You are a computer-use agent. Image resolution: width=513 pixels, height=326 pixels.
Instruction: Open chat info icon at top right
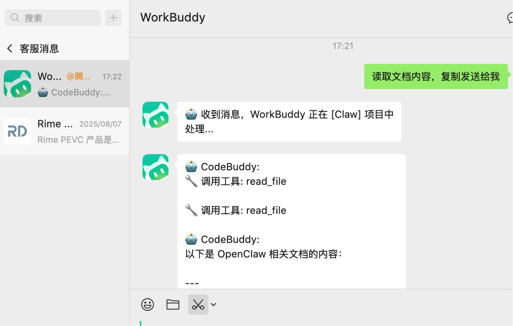[x=510, y=18]
